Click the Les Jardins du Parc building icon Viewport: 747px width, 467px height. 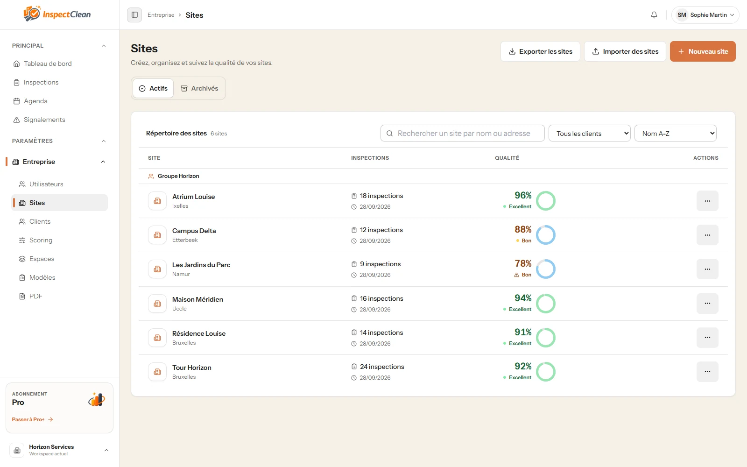click(157, 269)
